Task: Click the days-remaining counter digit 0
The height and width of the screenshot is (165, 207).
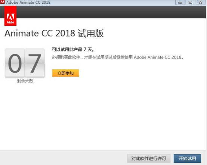Action: [15, 63]
